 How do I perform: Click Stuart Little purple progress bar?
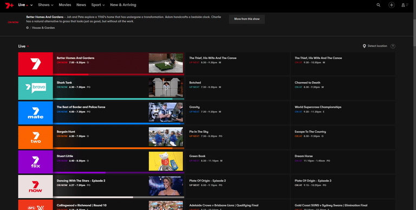point(119,173)
